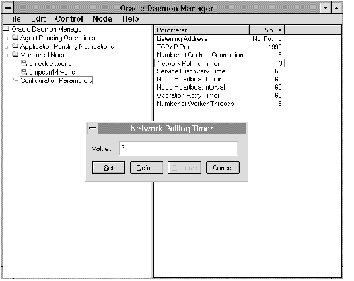Click the Monitored Nodes folder icon

15,54
